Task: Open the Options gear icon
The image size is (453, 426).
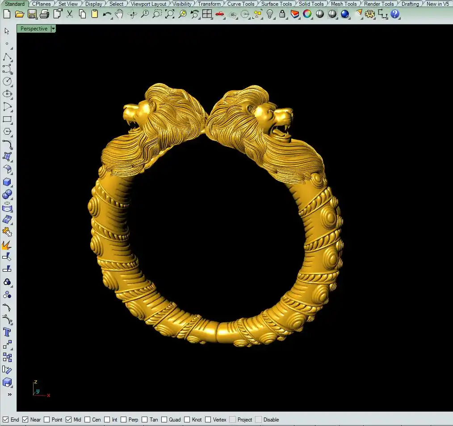Action: (x=370, y=14)
